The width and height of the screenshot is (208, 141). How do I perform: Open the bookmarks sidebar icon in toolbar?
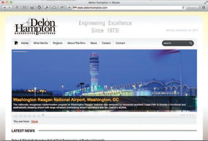(x=17, y=8)
